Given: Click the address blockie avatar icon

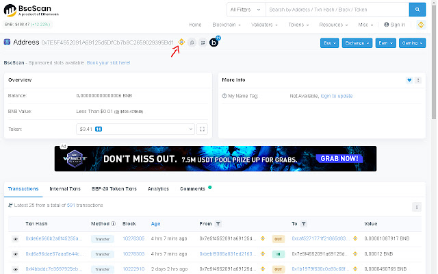Looking at the screenshot, I should (7, 42).
